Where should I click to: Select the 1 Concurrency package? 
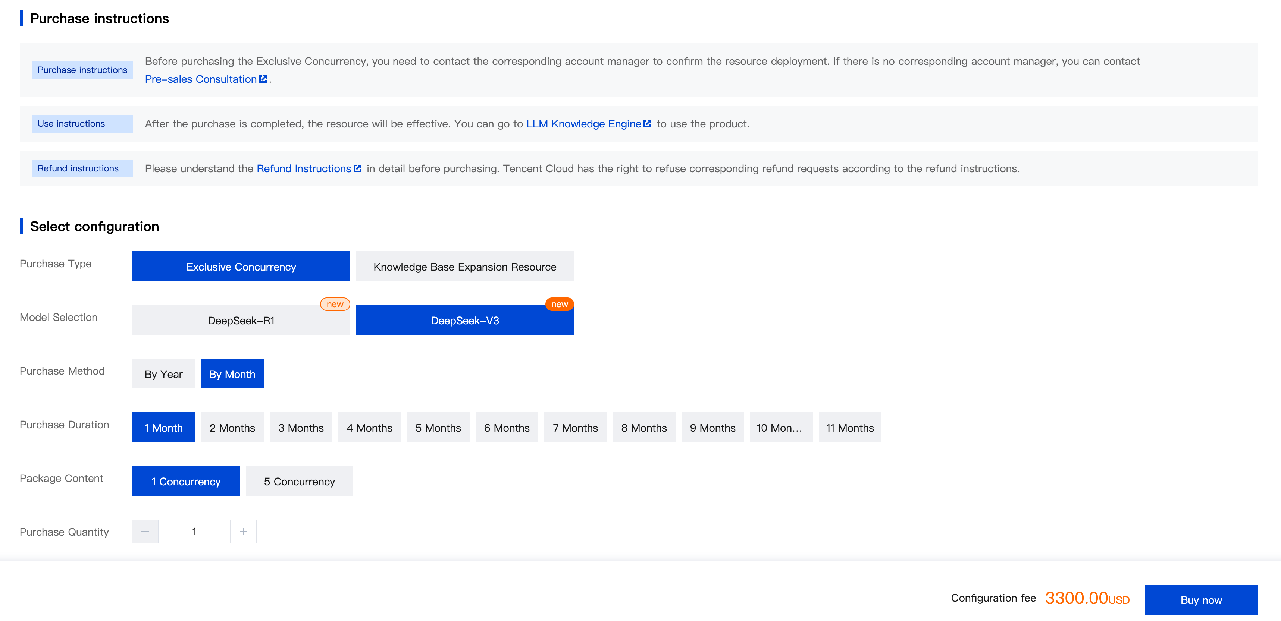(x=185, y=481)
